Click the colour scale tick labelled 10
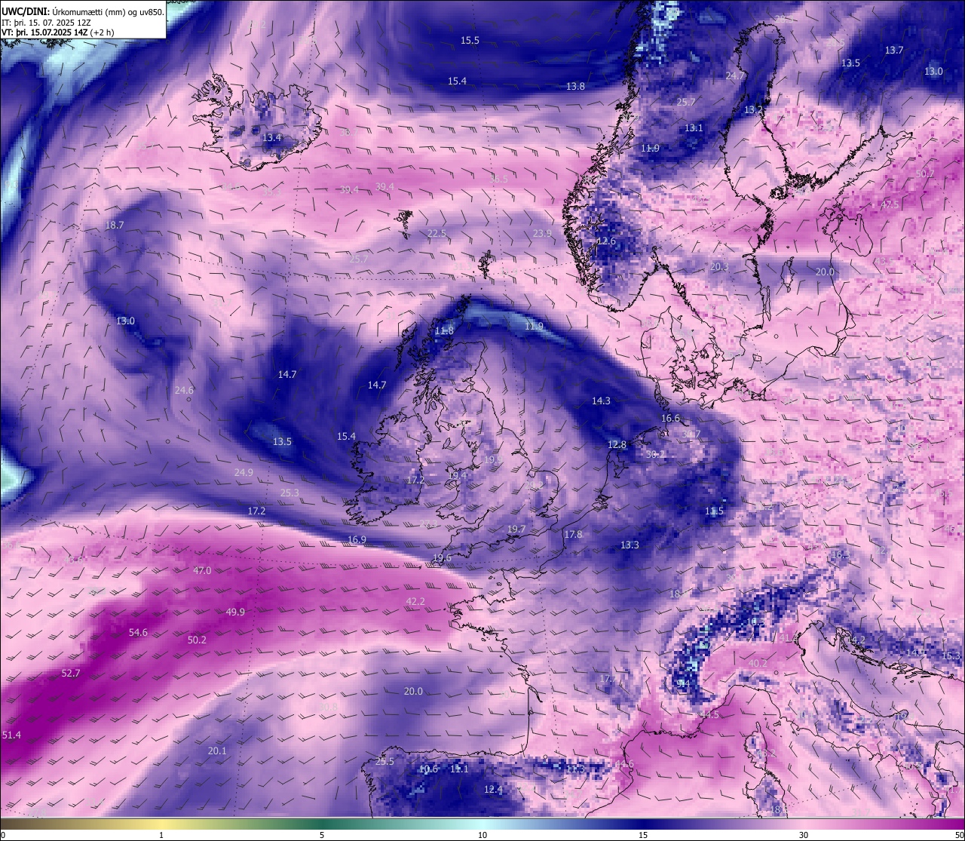The width and height of the screenshot is (965, 841). (x=482, y=835)
